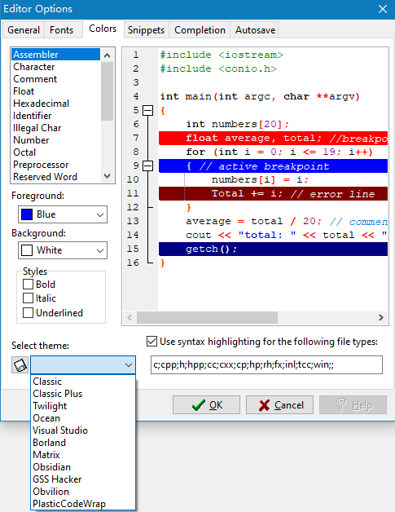395x512 pixels.
Task: Select Reserved Word in the element list
Action: click(55, 177)
